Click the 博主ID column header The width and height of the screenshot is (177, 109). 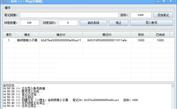61,35
